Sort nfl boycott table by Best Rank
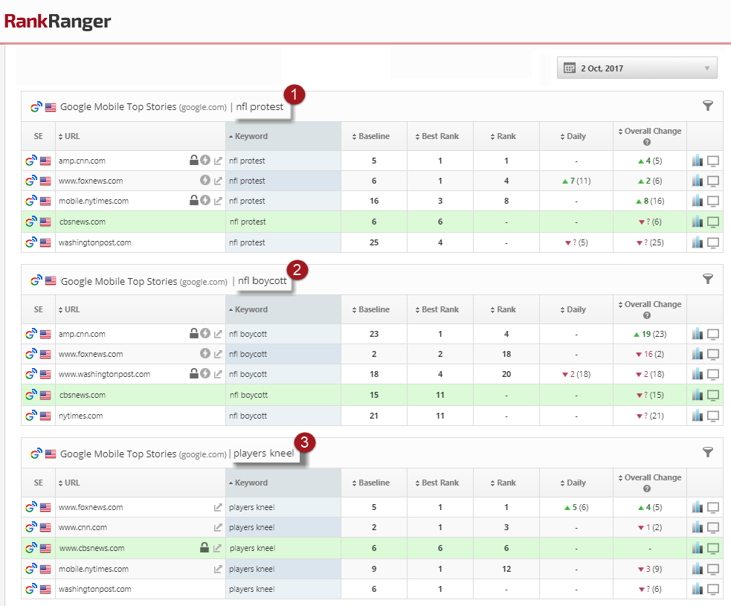The width and height of the screenshot is (731, 606). (440, 309)
